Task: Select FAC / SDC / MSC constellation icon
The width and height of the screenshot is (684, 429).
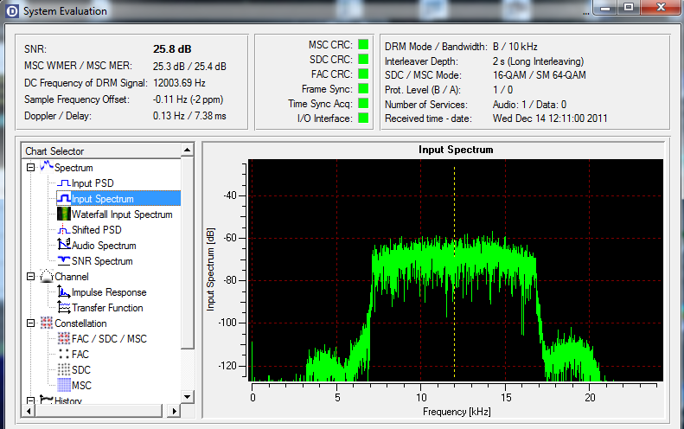Action: [x=63, y=339]
